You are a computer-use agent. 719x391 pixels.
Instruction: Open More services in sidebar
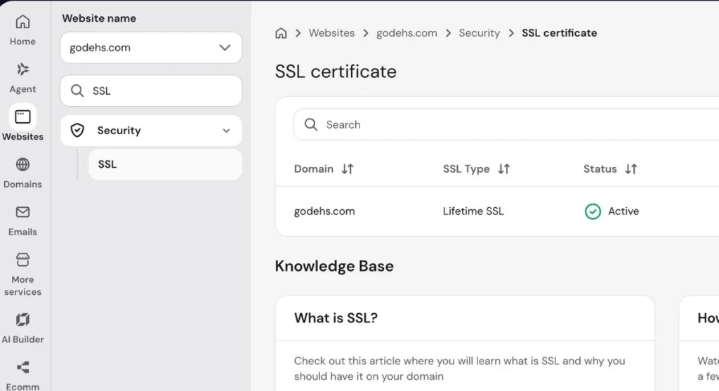(x=22, y=274)
